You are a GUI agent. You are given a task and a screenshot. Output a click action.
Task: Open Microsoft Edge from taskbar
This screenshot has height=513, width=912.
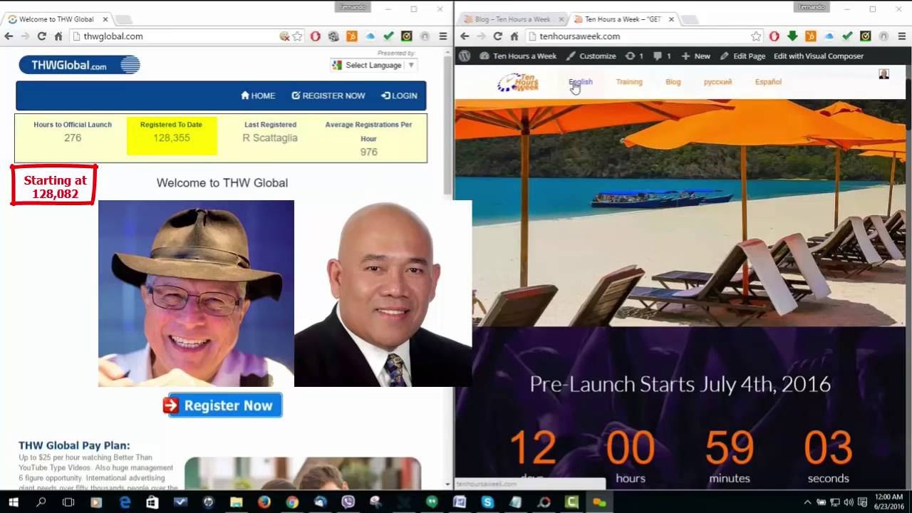tap(125, 502)
